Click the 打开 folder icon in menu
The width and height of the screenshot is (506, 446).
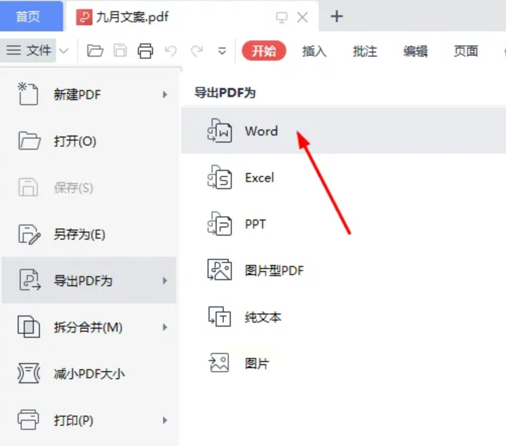point(29,141)
